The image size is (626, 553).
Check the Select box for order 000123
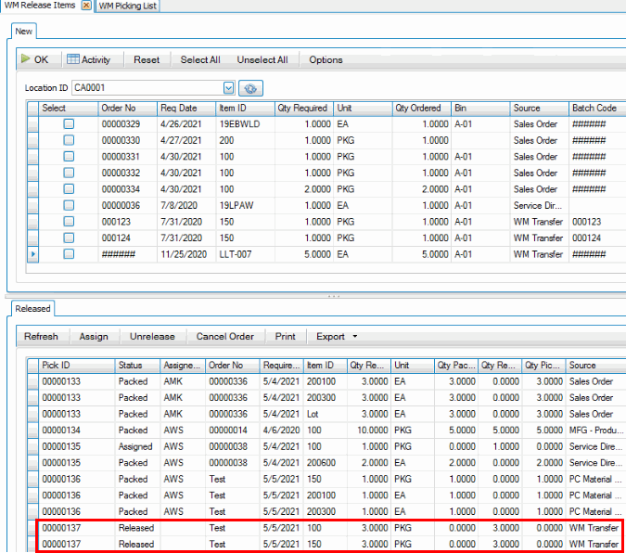(69, 222)
